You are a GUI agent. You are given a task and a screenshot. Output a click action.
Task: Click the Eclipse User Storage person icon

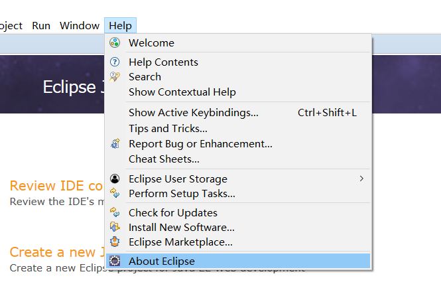115,179
